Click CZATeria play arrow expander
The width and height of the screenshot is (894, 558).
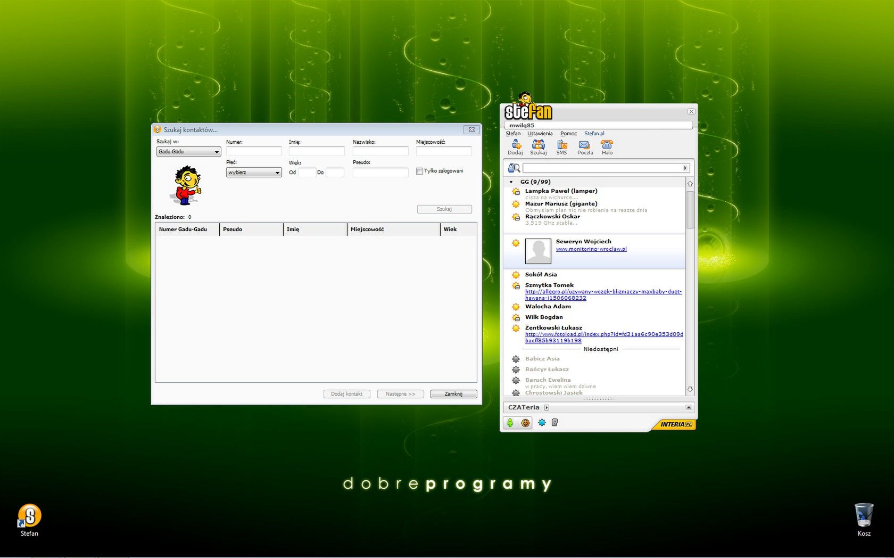click(547, 408)
